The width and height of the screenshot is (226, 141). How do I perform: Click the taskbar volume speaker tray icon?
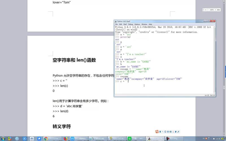[220, 139]
